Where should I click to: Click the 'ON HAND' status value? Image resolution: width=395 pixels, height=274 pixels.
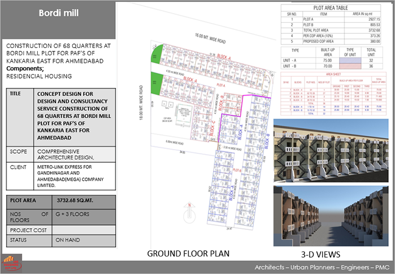tap(67, 240)
